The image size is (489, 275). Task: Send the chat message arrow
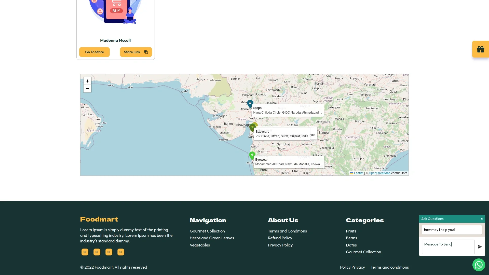(480, 247)
